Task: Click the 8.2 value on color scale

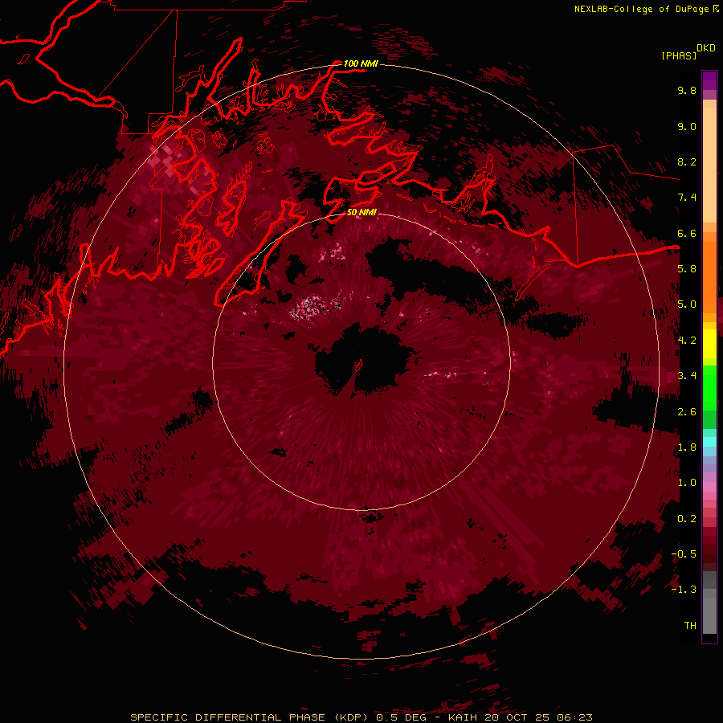Action: tap(687, 162)
